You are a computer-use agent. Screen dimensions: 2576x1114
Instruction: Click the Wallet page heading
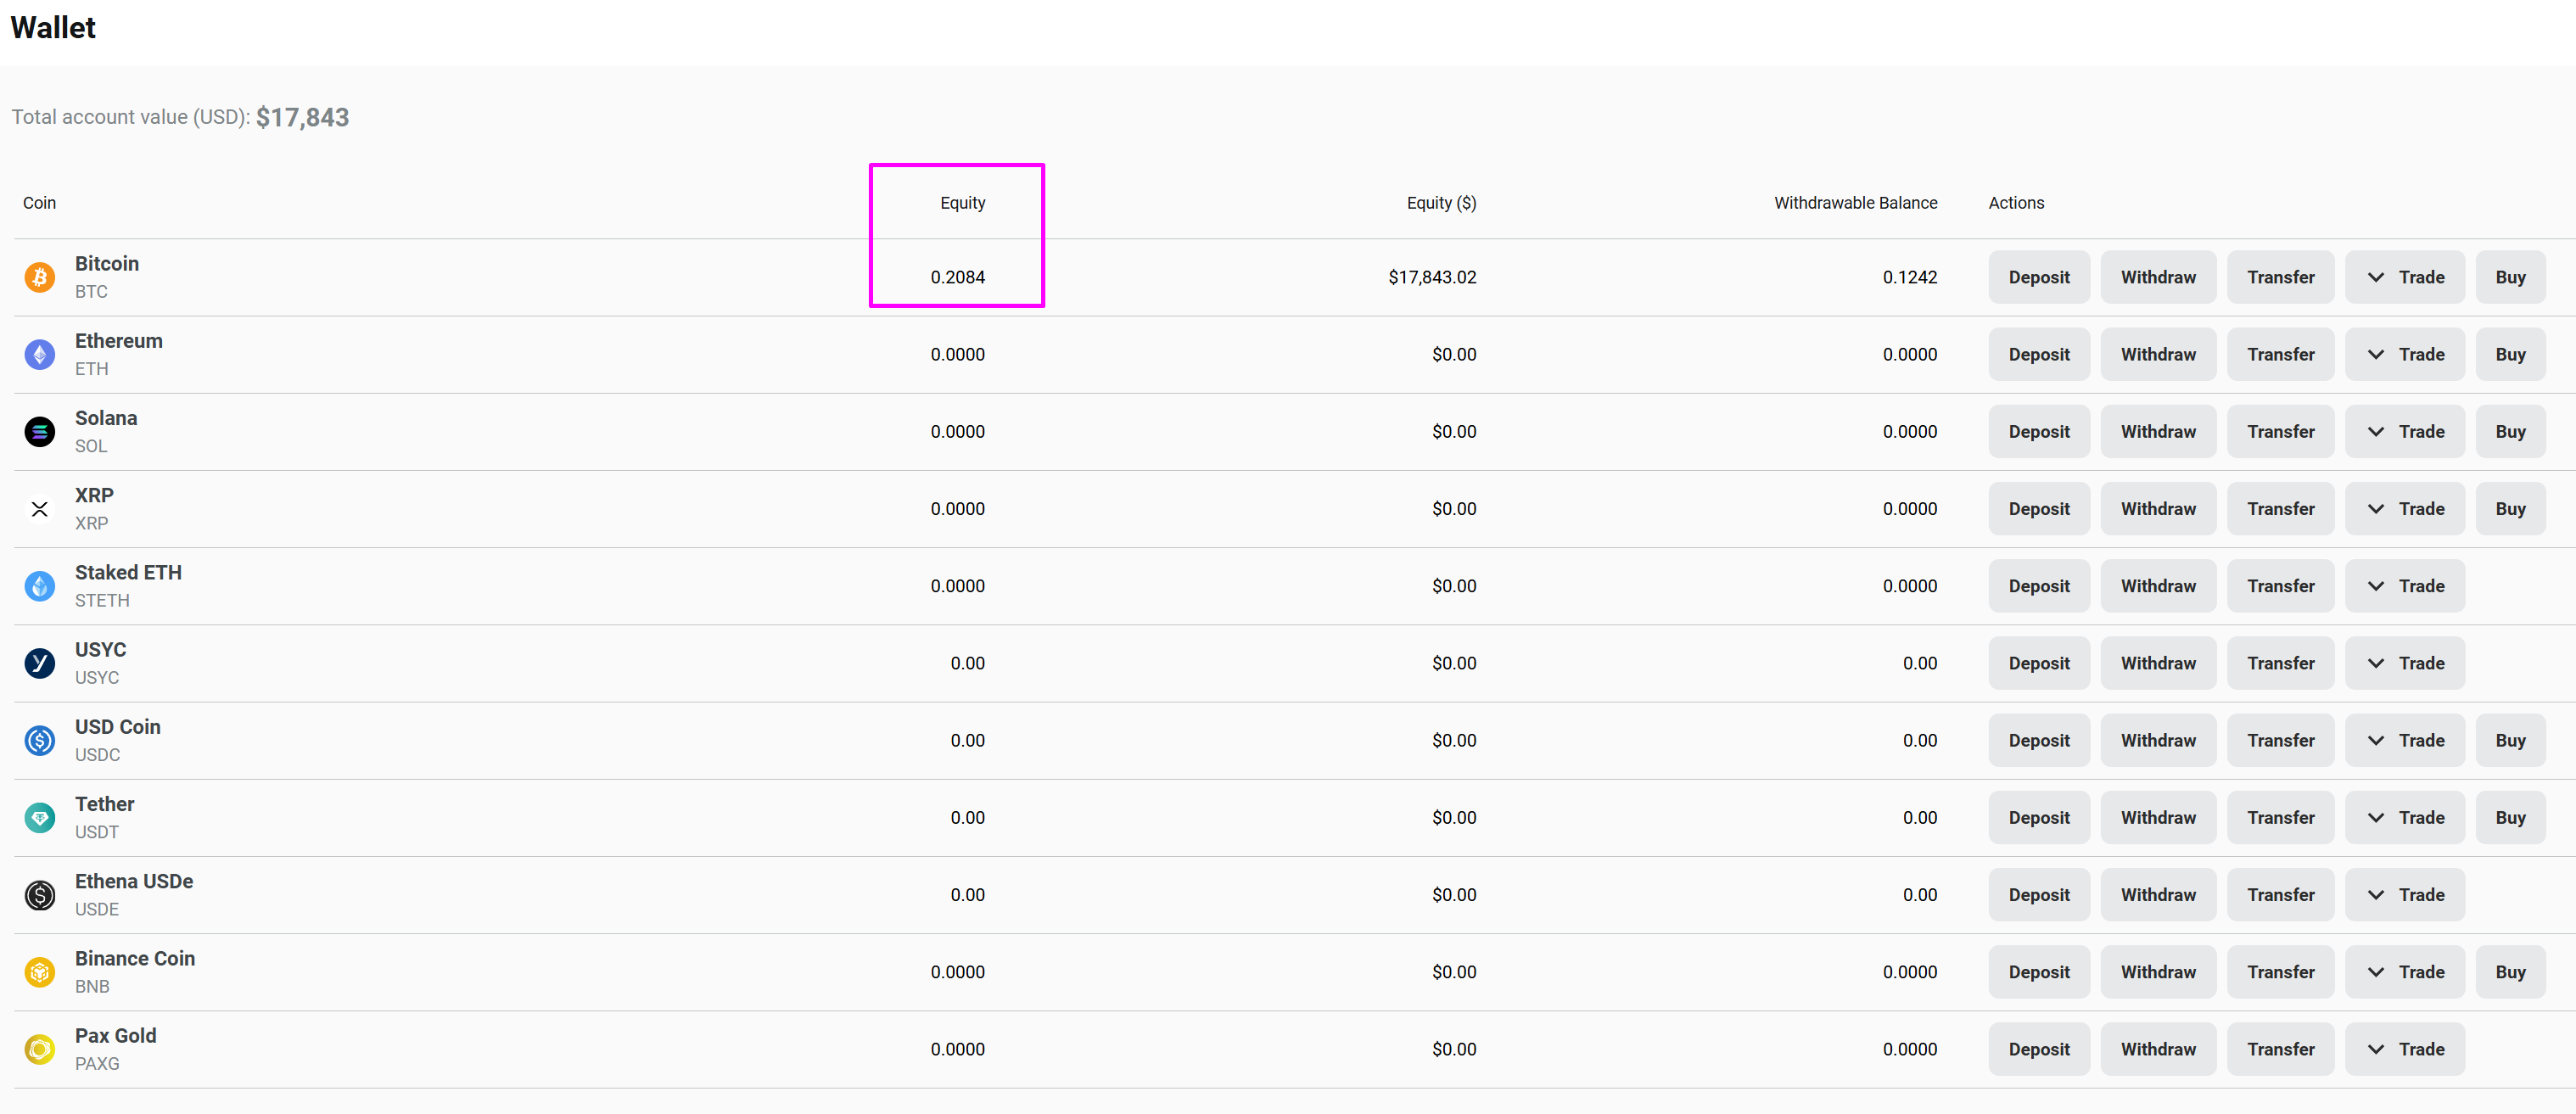coord(53,28)
